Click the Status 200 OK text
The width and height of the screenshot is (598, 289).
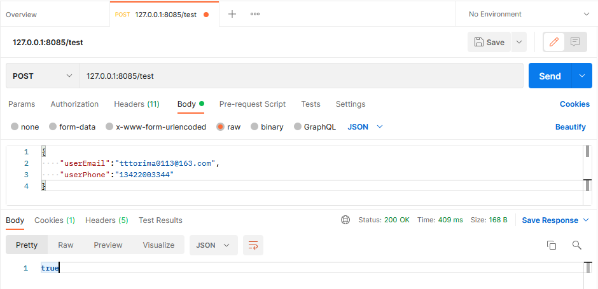click(384, 220)
